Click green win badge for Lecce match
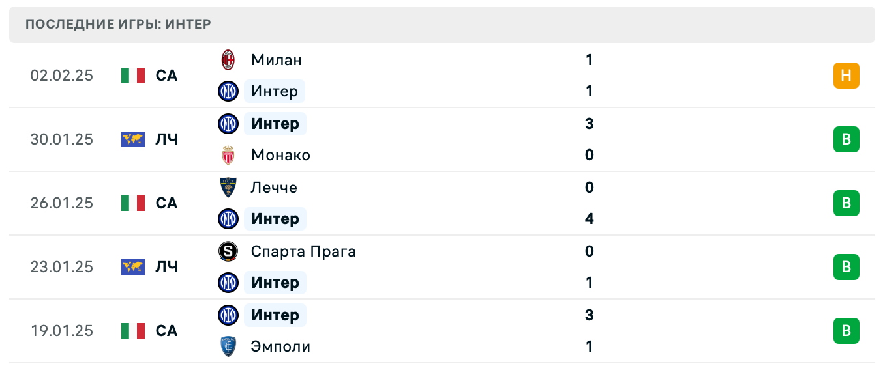The width and height of the screenshot is (883, 366). coord(846,203)
